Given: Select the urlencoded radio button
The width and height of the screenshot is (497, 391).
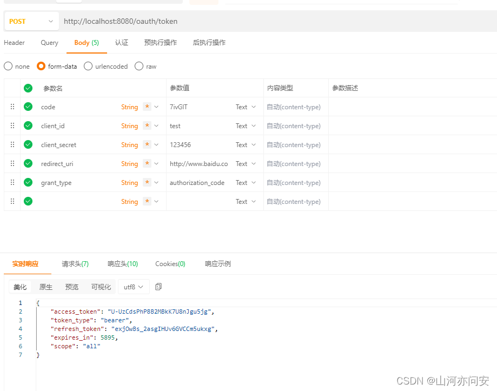Looking at the screenshot, I should click(88, 66).
